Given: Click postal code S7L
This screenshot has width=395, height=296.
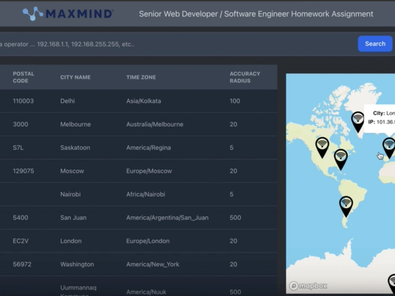Looking at the screenshot, I should click(18, 148).
